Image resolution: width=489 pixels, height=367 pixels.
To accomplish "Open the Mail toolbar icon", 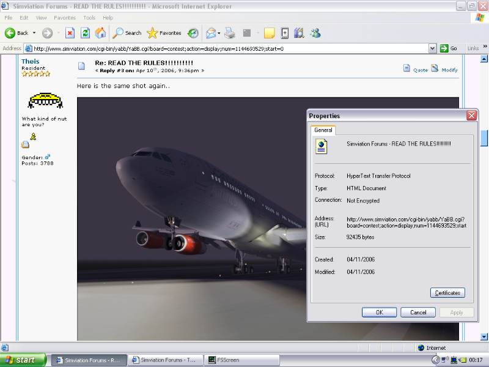I will (211, 33).
